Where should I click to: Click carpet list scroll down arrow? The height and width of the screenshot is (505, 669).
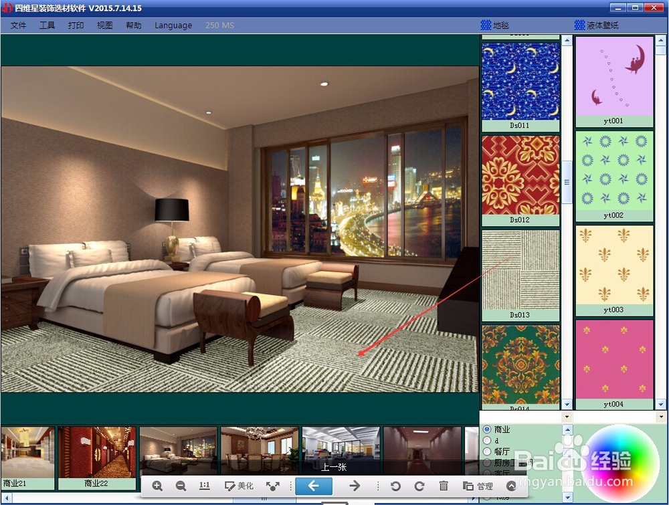(x=567, y=404)
